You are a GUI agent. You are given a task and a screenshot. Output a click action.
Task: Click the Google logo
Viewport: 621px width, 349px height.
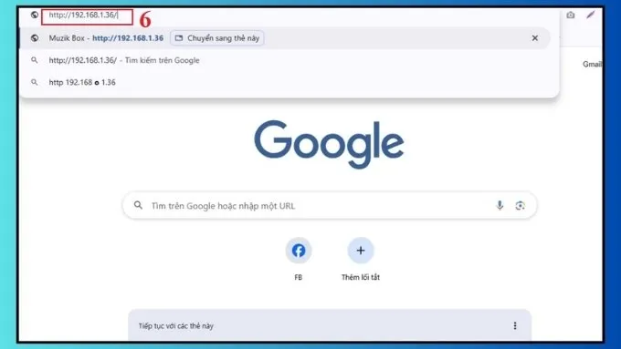(x=329, y=144)
